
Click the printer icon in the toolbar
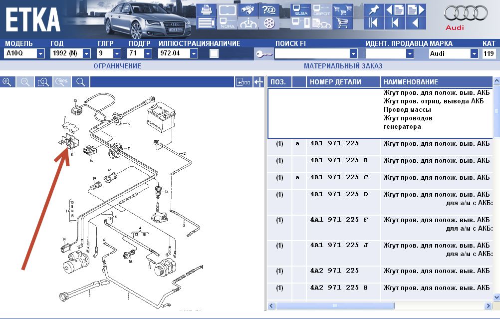tap(206, 10)
